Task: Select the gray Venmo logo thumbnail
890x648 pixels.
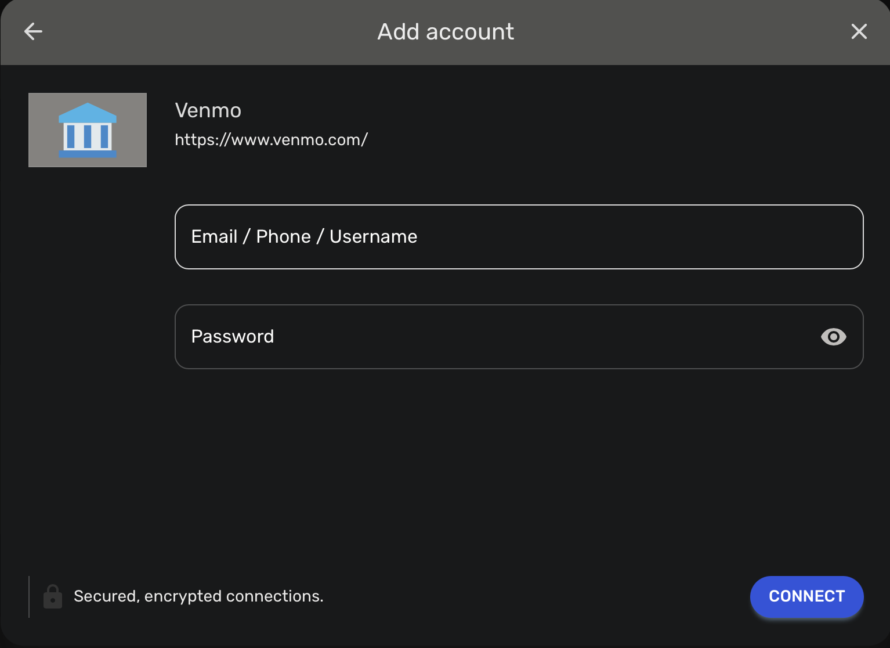Action: [x=88, y=130]
